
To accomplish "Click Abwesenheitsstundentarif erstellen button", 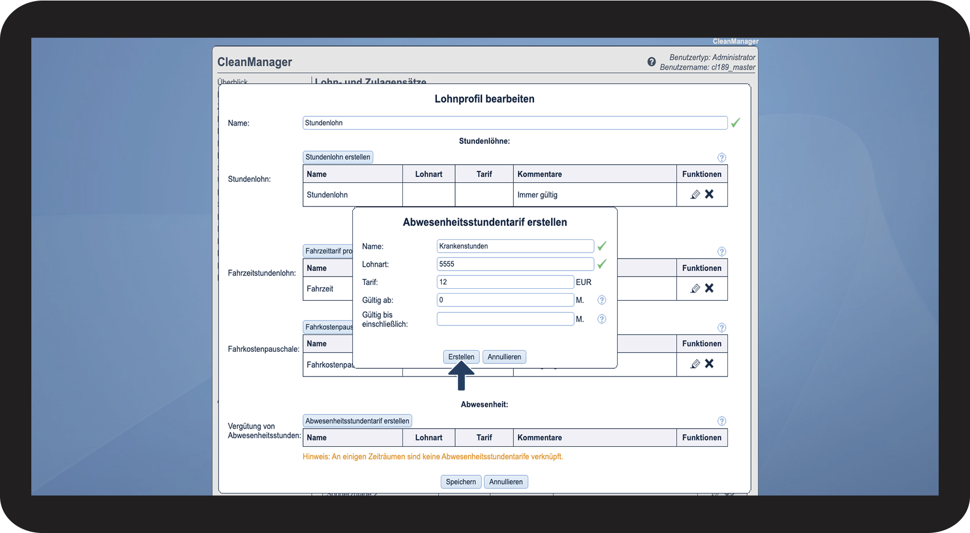I will [357, 421].
